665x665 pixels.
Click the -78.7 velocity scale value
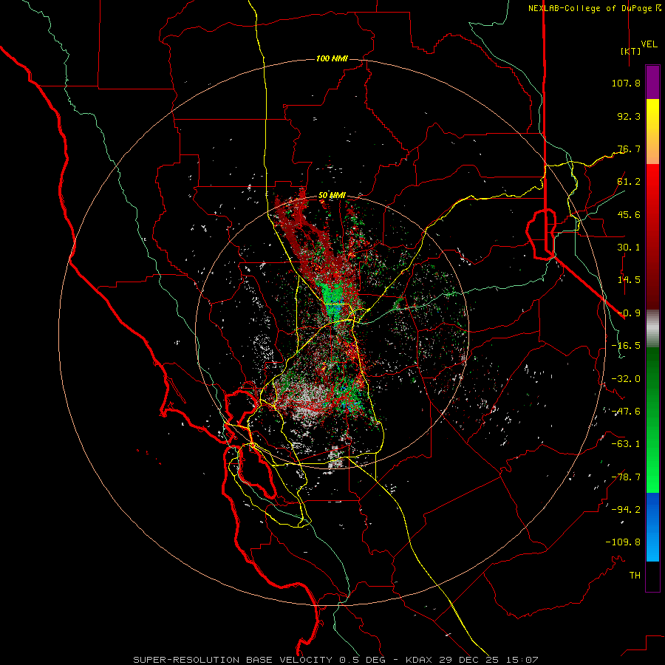(x=626, y=477)
